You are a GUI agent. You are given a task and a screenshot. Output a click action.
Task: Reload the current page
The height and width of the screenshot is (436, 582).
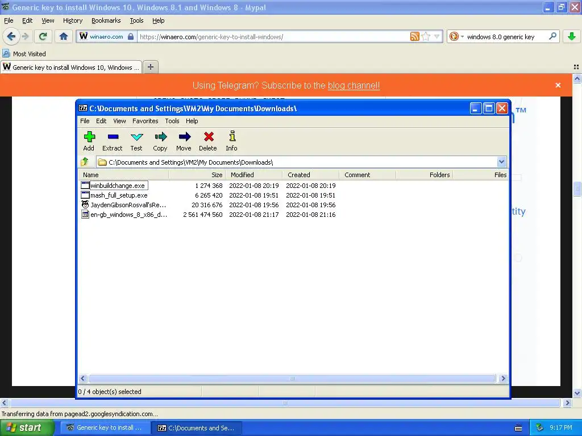43,36
